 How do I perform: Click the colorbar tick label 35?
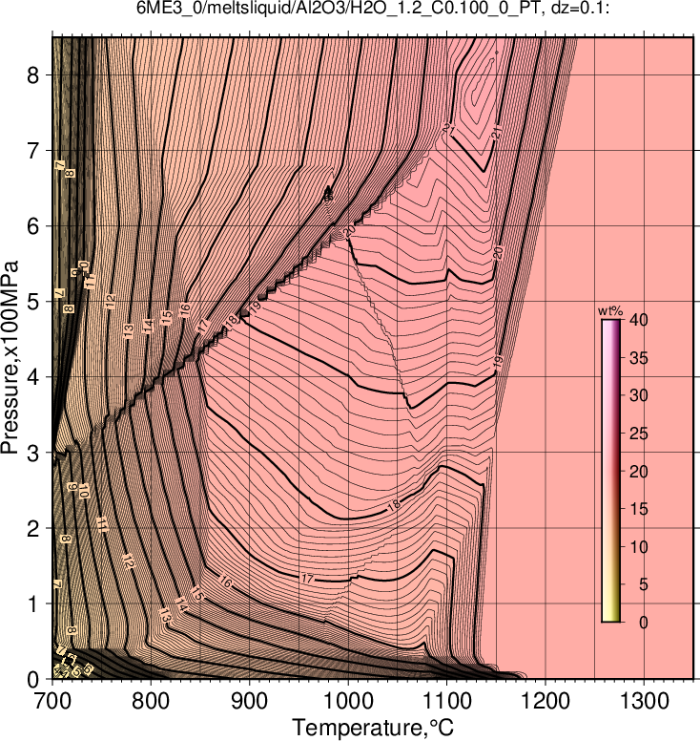click(639, 358)
